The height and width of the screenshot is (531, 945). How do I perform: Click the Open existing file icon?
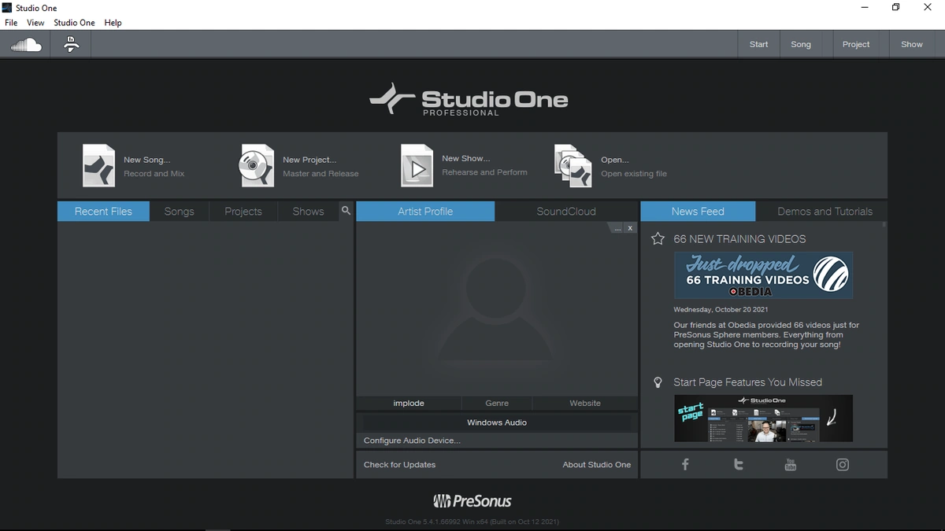[573, 165]
